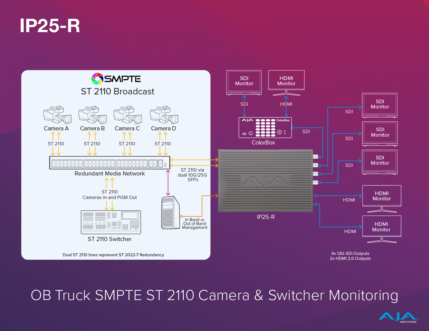Select the Camera B icon
Viewport: 429px width, 331px height.
coord(93,115)
